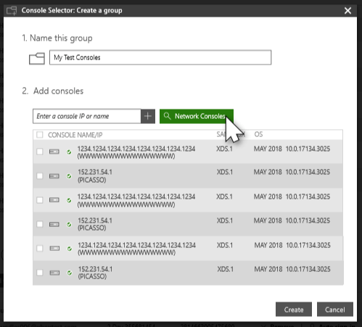The image size is (362, 327).
Task: Click the '2. Add consoles' heading
Action: click(53, 91)
